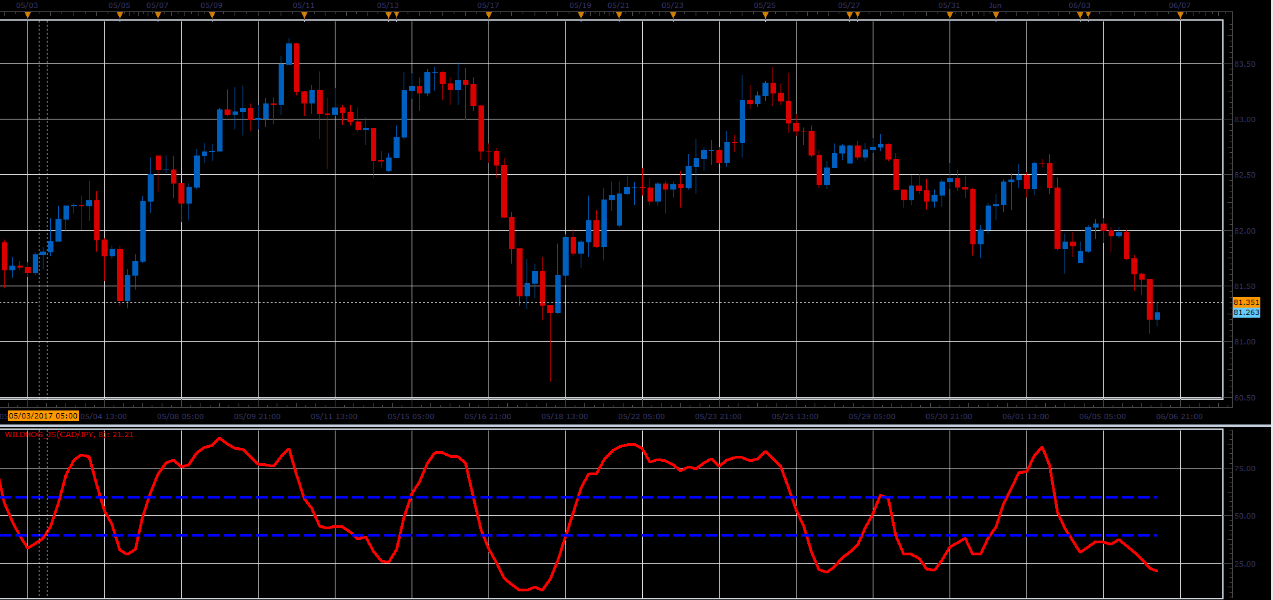Click the 05/04 13:00 time axis label
This screenshot has height=600, width=1273.
tap(104, 416)
